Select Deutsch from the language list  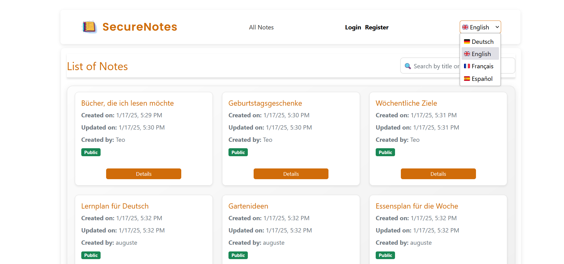pyautogui.click(x=480, y=42)
